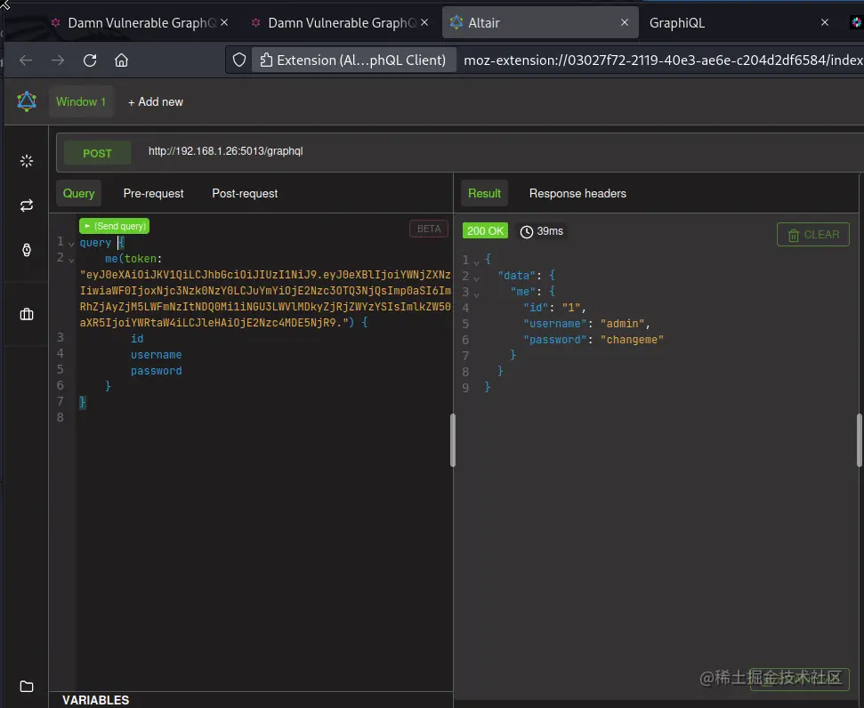Close the Altair browser tab
The height and width of the screenshot is (708, 864).
tap(625, 22)
